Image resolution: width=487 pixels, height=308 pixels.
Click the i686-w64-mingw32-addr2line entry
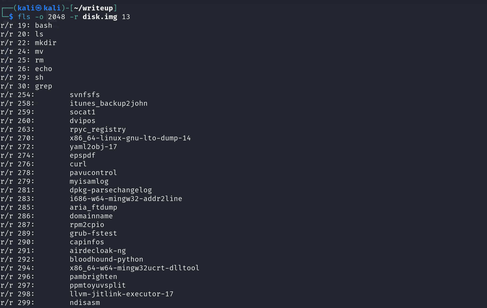[126, 199]
